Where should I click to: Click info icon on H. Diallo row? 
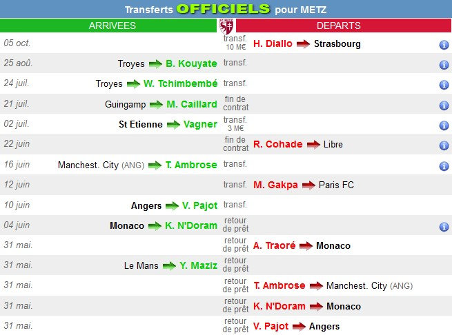pyautogui.click(x=444, y=45)
